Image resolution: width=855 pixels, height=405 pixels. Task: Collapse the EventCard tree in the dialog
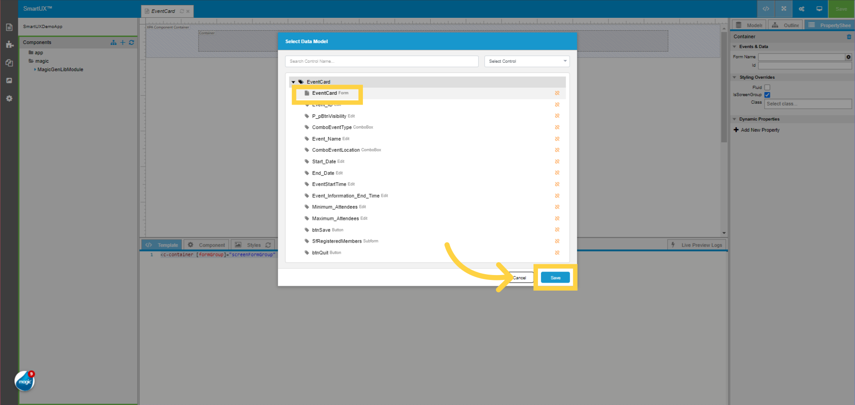(293, 82)
